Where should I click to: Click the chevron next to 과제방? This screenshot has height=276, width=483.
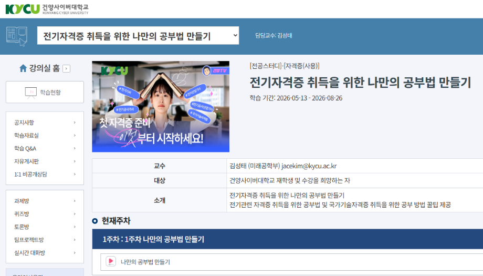[x=75, y=201]
